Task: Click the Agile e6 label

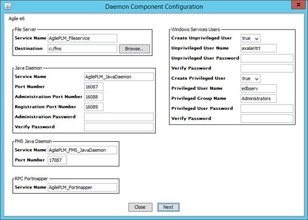Action: click(17, 19)
